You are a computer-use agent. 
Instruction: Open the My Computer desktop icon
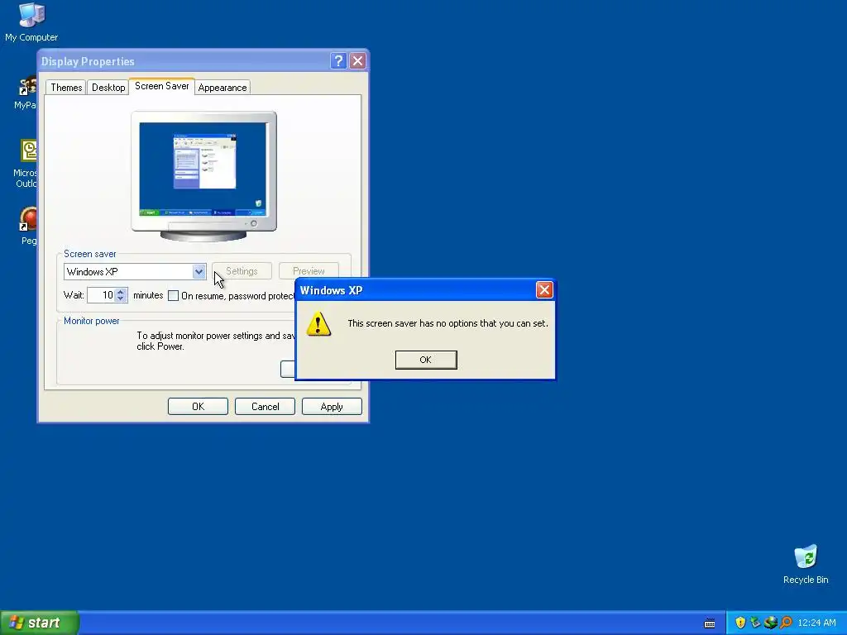tap(31, 21)
